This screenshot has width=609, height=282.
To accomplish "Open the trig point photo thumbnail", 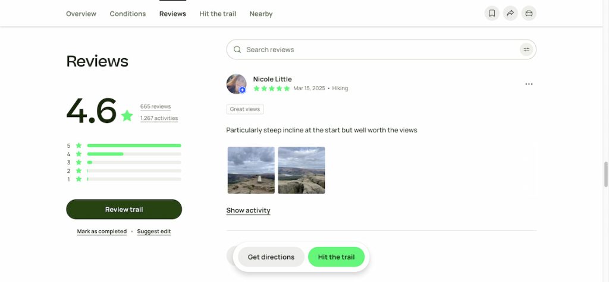I will 251,170.
